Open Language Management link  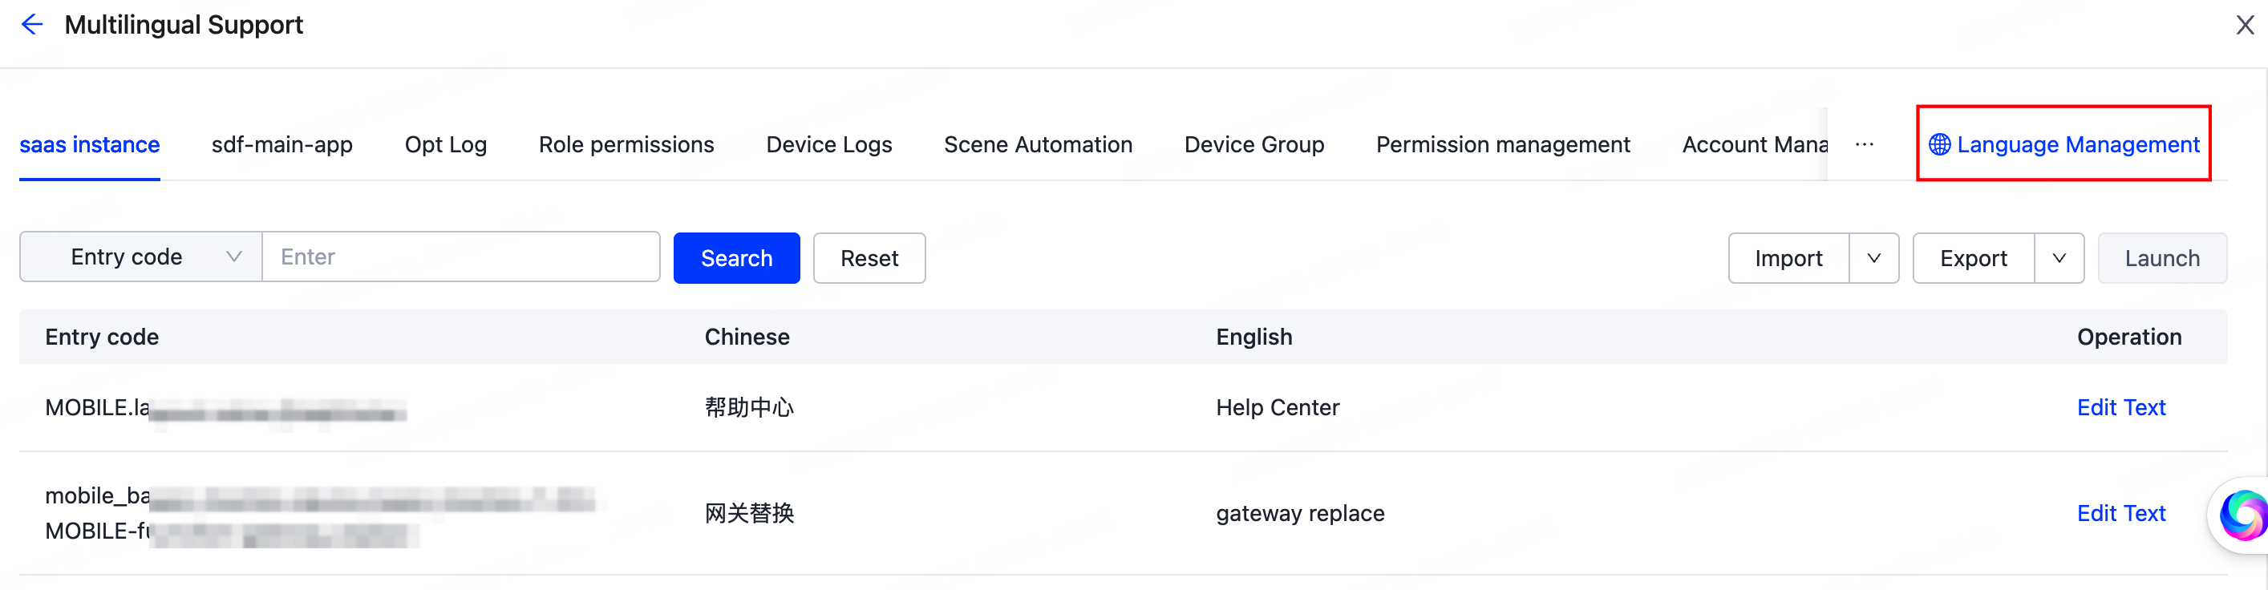2063,144
